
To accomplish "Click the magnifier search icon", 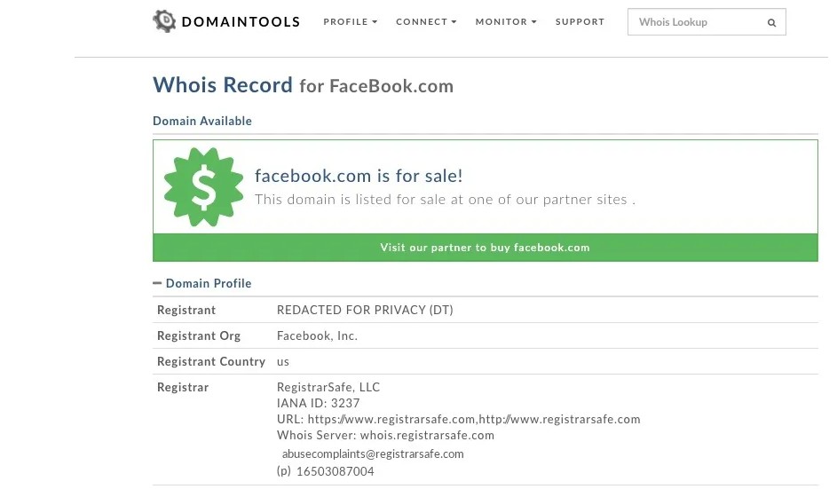I will tap(771, 22).
